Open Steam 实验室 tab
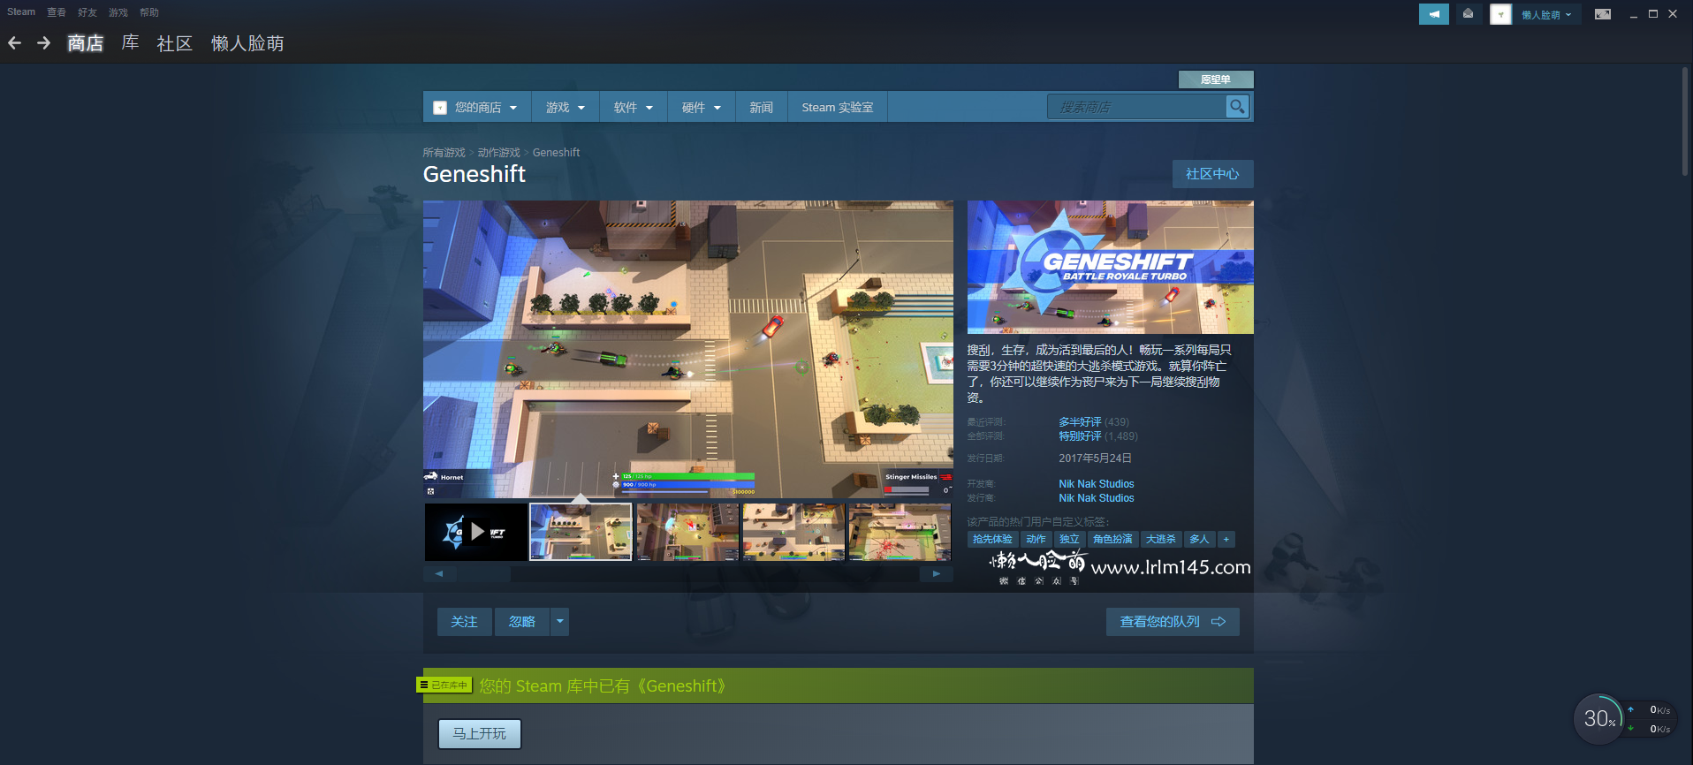Viewport: 1693px width, 765px height. click(838, 108)
